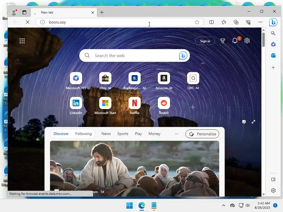Select the Discover feed tab
The image size is (283, 212).
(x=61, y=134)
